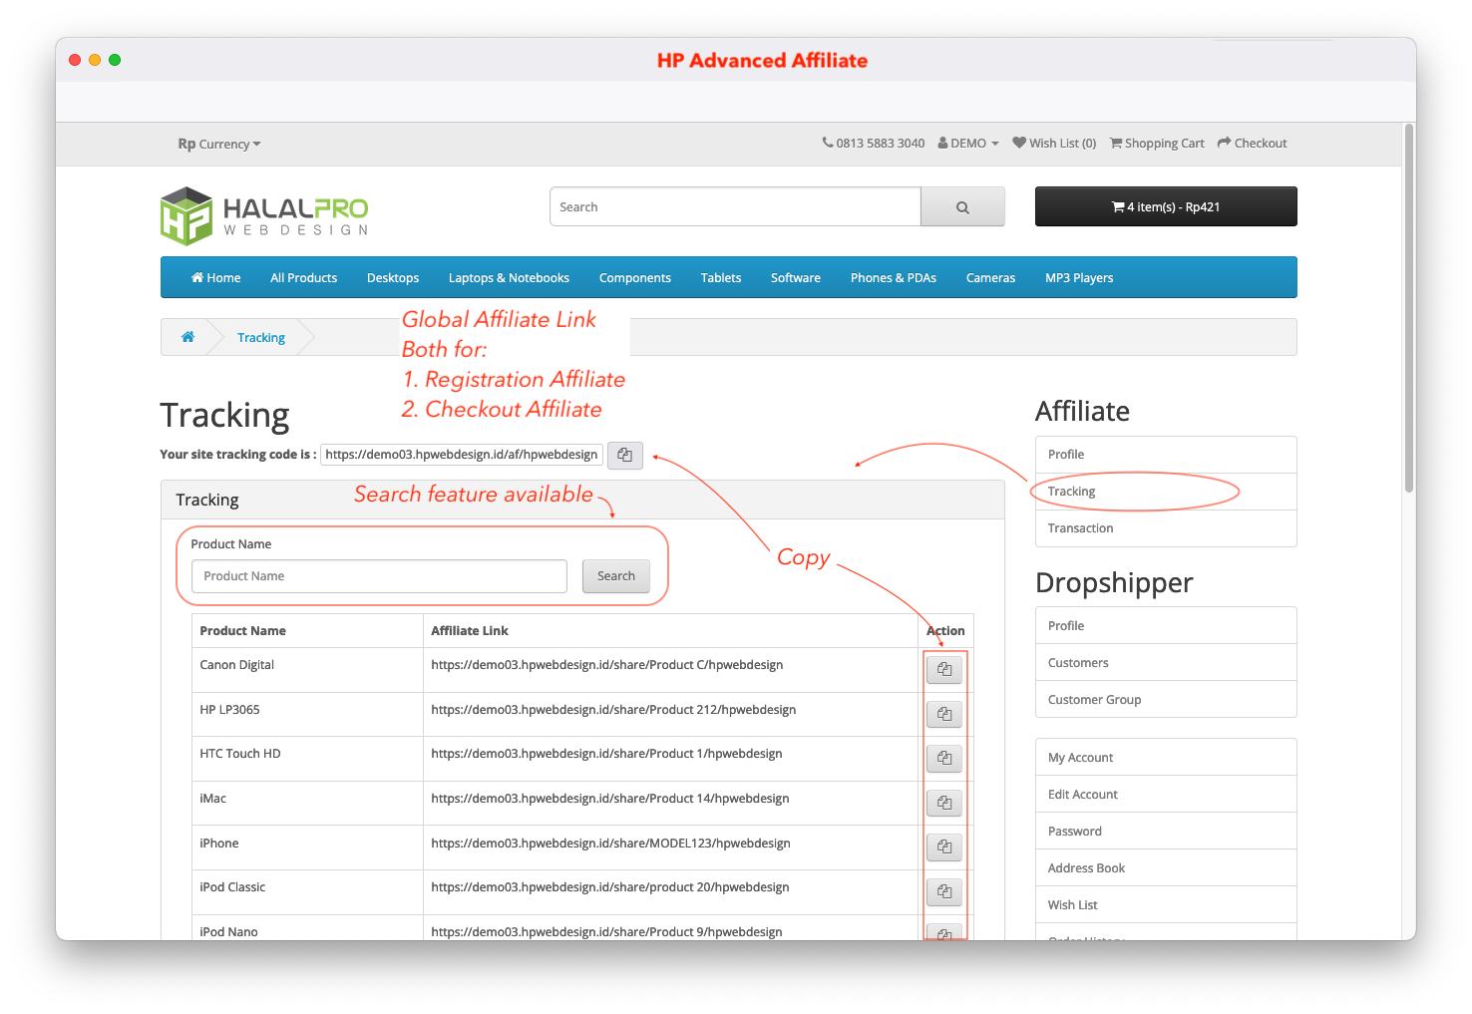Image resolution: width=1472 pixels, height=1014 pixels.
Task: Copy the iPhone affiliate link
Action: click(x=943, y=846)
